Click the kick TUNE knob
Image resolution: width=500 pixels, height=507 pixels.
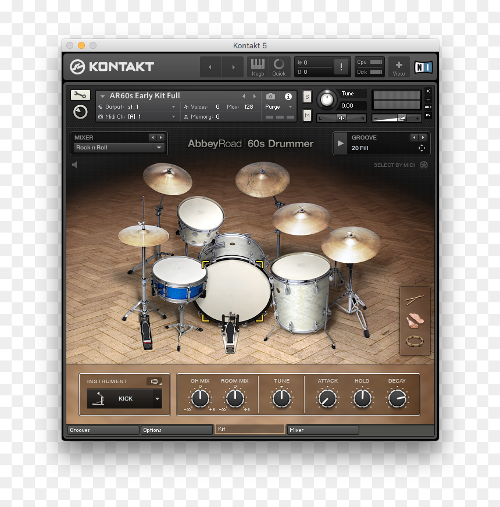tap(282, 398)
